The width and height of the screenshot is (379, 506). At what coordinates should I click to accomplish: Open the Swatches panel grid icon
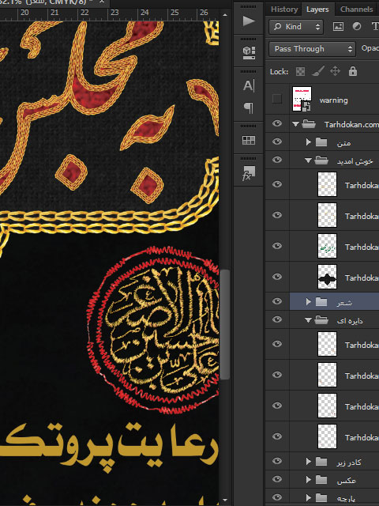pyautogui.click(x=249, y=140)
